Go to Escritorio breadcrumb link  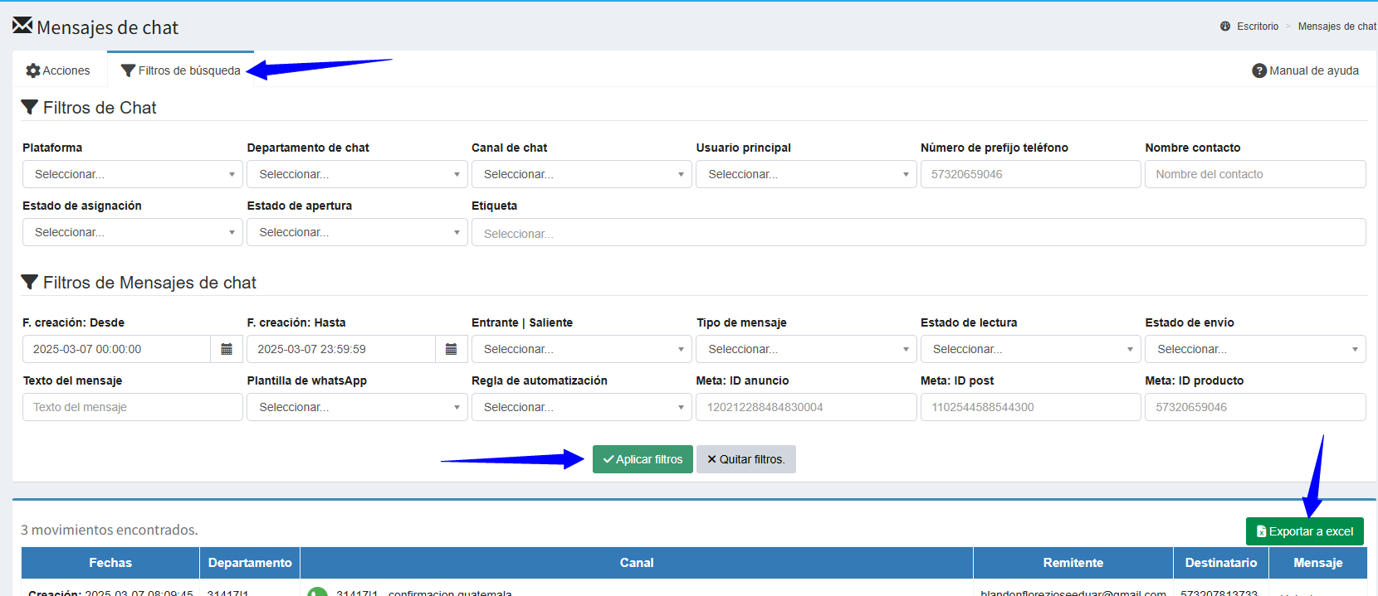click(x=1258, y=27)
